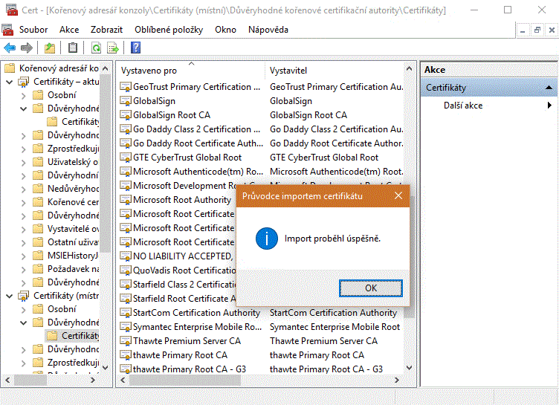Click the Up one level folder icon

point(50,48)
